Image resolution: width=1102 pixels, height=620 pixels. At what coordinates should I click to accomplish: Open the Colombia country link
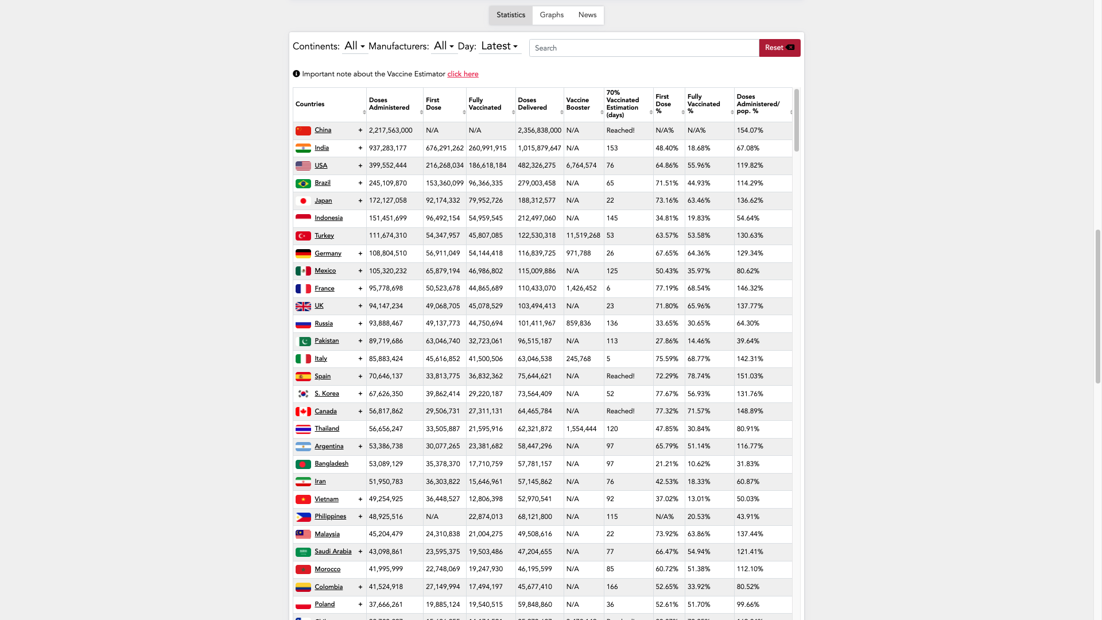pos(329,587)
